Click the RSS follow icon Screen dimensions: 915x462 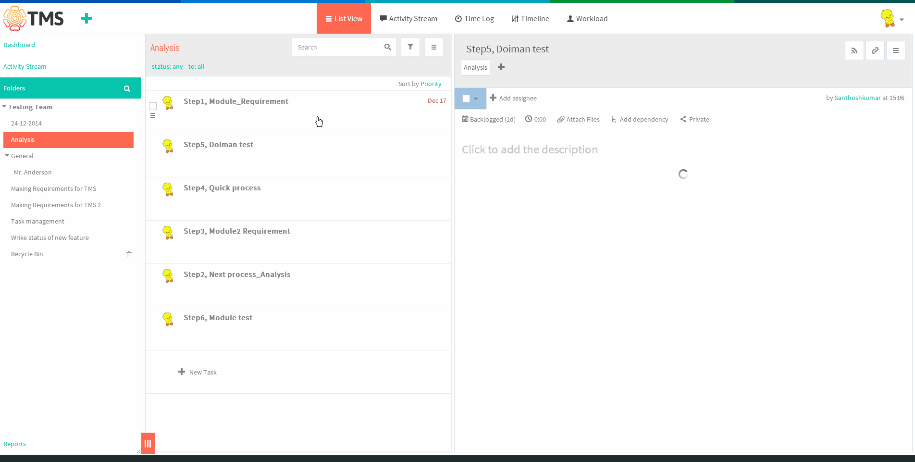tap(854, 50)
